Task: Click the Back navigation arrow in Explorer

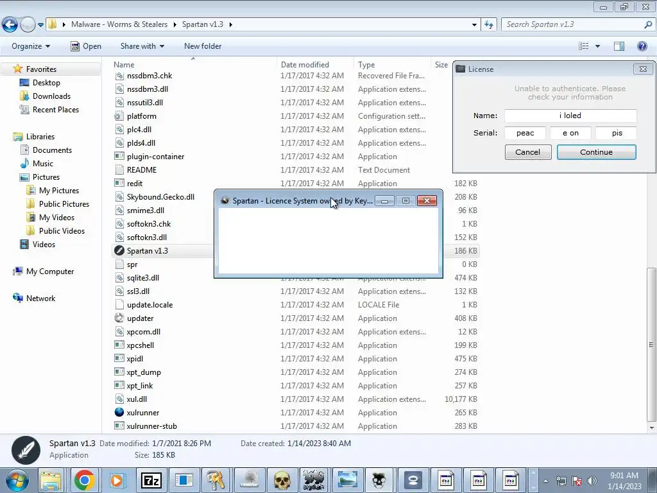Action: coord(10,25)
